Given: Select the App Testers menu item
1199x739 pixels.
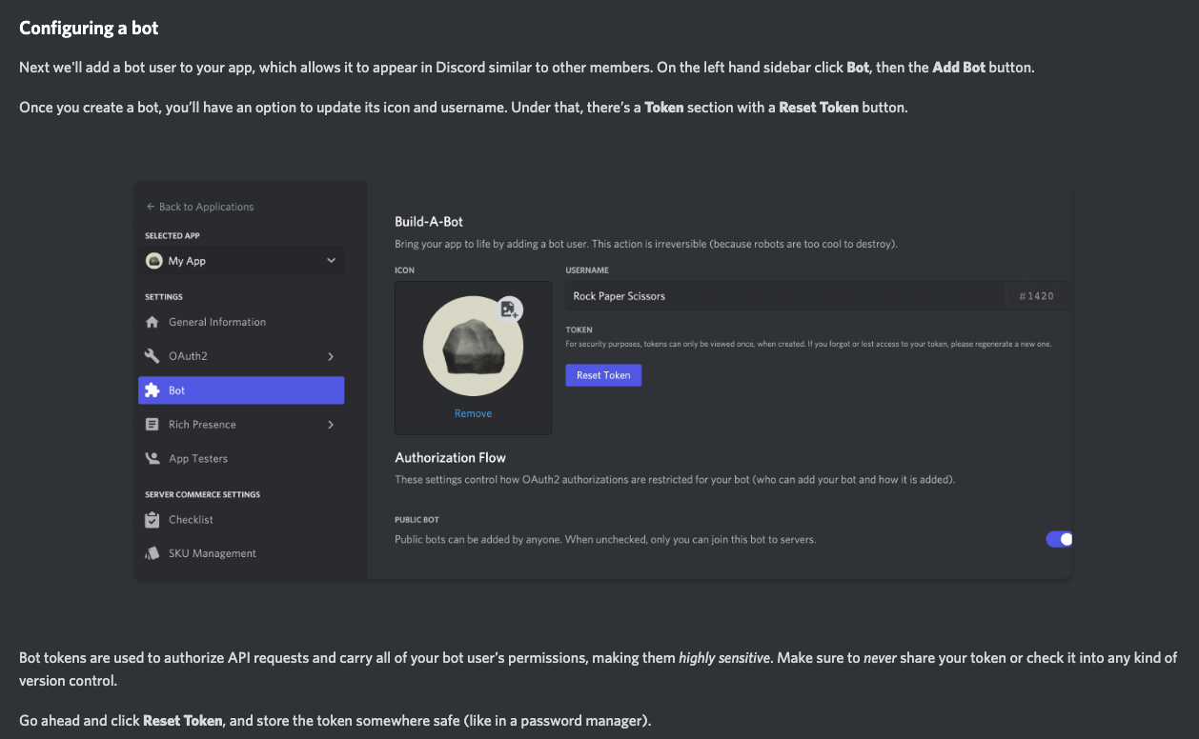Looking at the screenshot, I should (198, 459).
